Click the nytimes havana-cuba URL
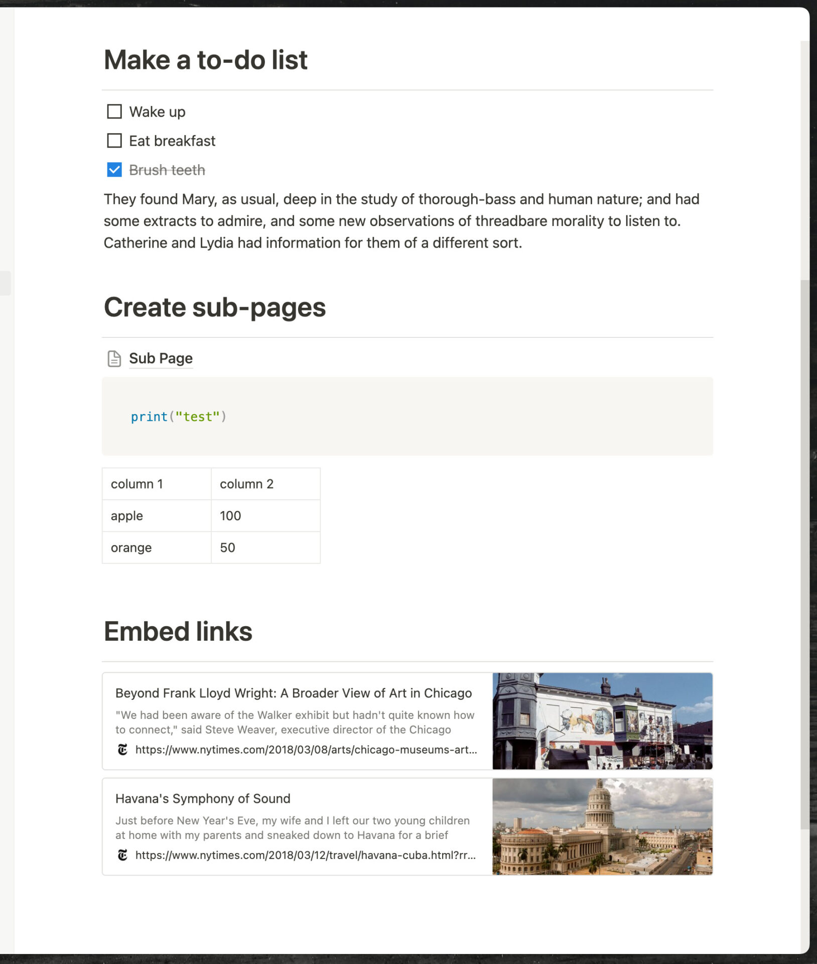Screen dimensions: 817x964 [305, 855]
